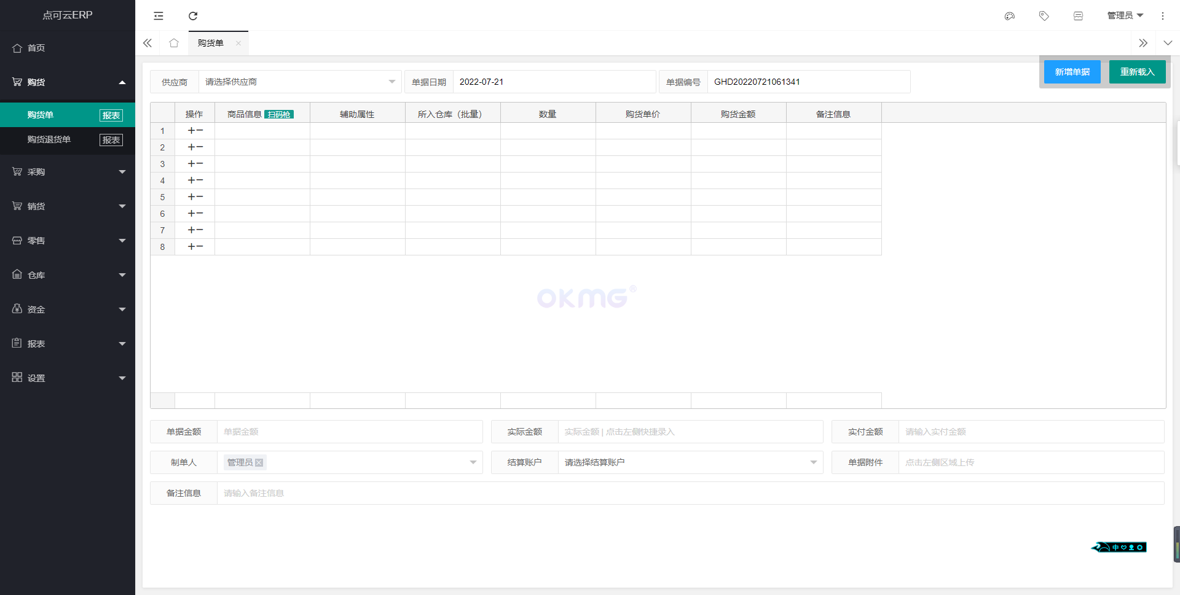Image resolution: width=1180 pixels, height=595 pixels.
Task: Open the 制单人 dropdown arrow
Action: [473, 462]
